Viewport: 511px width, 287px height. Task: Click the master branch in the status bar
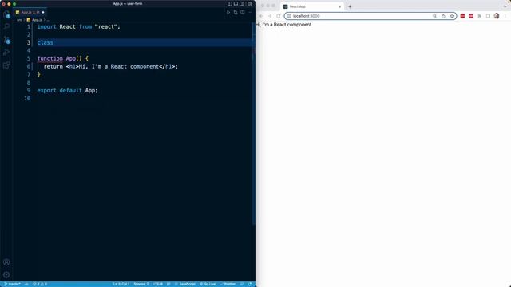pos(12,284)
